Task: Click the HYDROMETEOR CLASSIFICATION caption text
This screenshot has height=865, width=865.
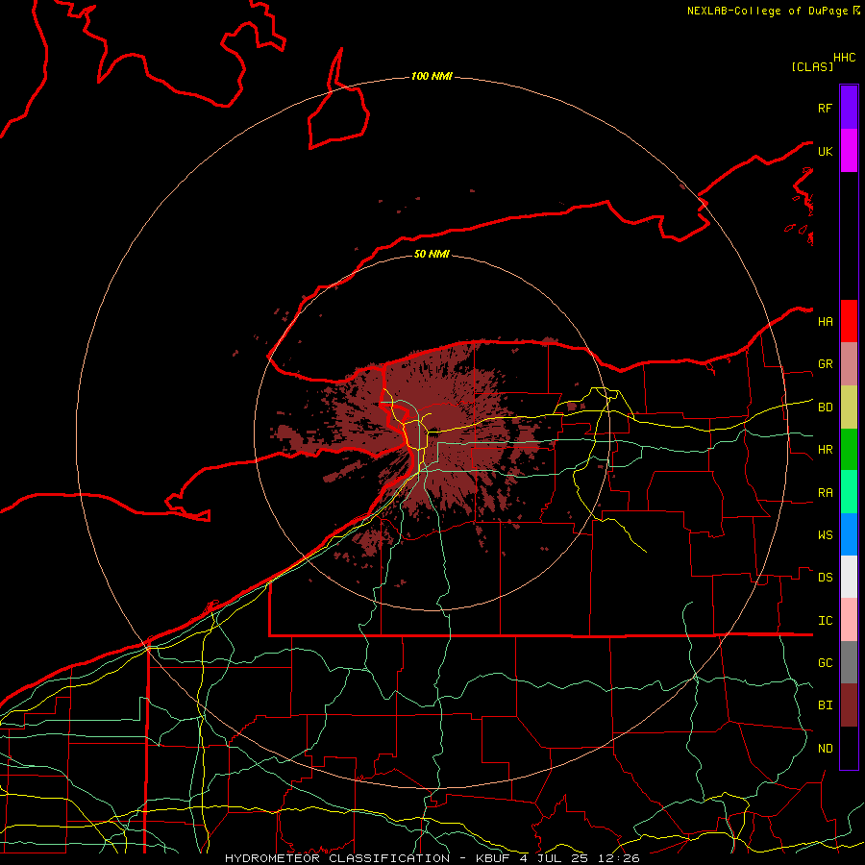Action: [x=337, y=858]
